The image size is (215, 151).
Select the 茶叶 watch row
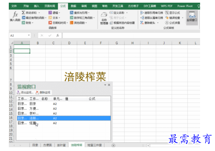[x=64, y=113]
